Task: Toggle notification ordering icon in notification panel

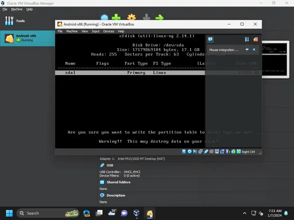Action: tap(247, 40)
